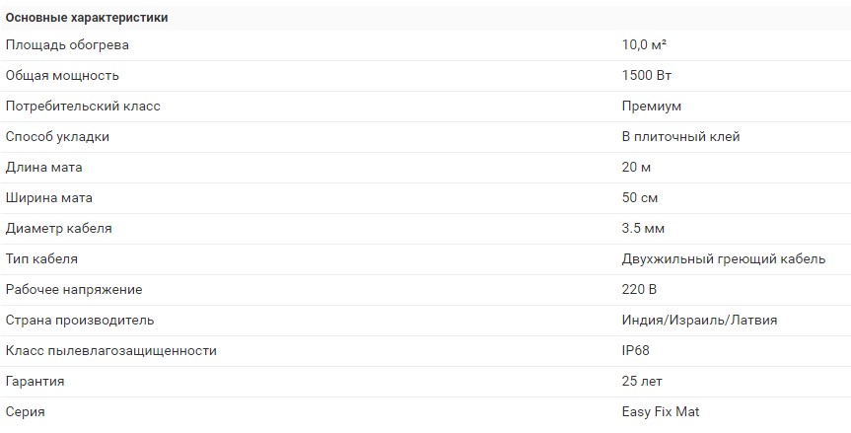Image resolution: width=851 pixels, height=433 pixels.
Task: Click the 'Двухжильный греющий кабель' value
Action: 723,258
